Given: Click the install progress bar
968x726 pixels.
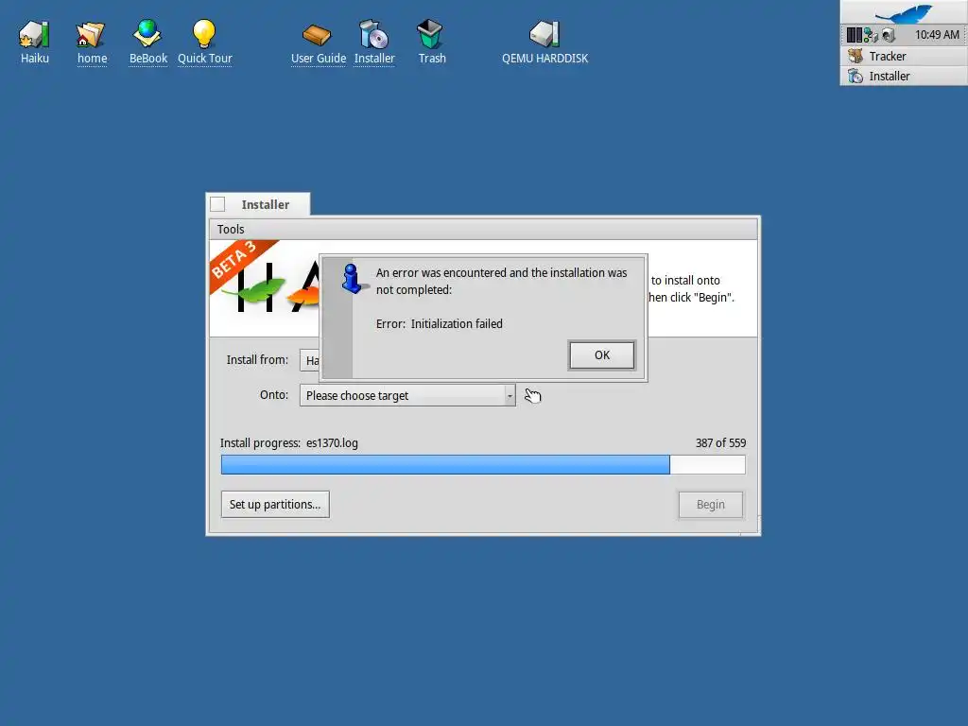Looking at the screenshot, I should coord(483,464).
